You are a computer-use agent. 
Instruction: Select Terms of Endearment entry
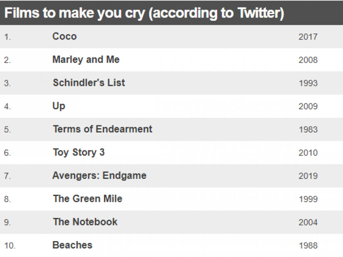[x=102, y=129]
